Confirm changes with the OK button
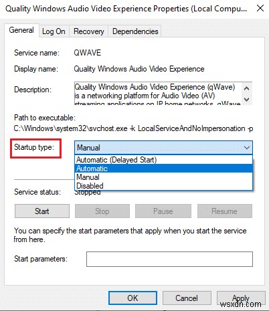The height and width of the screenshot is (311, 269). (x=132, y=298)
